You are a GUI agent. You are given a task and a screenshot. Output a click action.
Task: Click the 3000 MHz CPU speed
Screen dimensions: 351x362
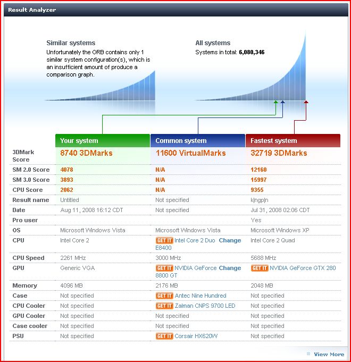168,258
